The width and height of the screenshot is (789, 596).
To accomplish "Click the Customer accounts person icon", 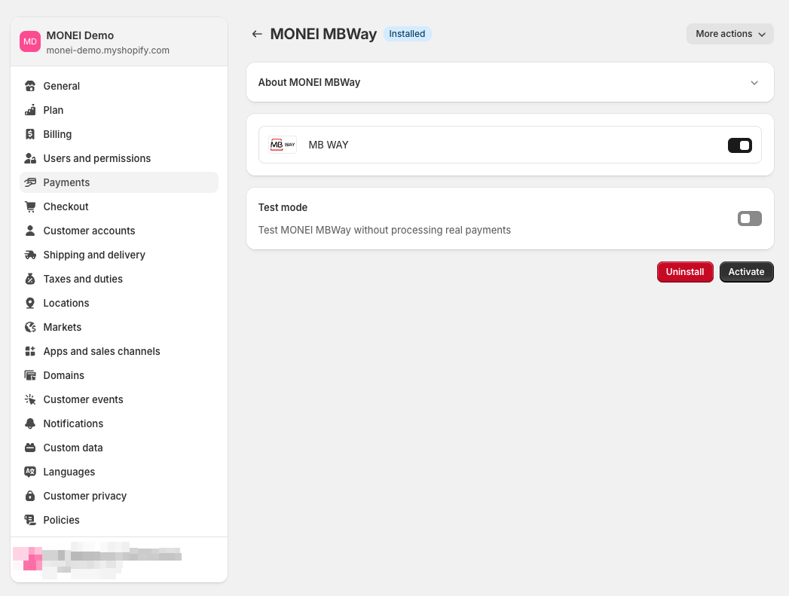I will pos(30,231).
